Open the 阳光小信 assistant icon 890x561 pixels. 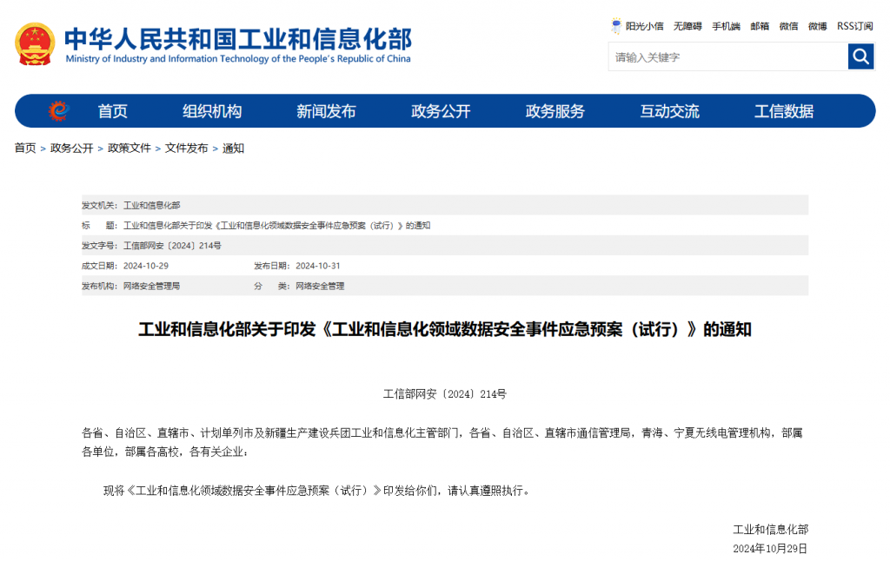[616, 26]
